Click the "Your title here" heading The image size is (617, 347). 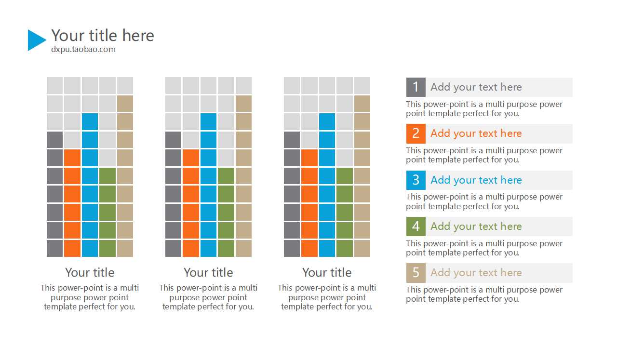click(103, 35)
